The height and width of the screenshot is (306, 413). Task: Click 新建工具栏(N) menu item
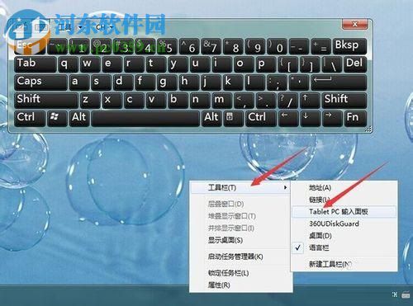click(x=344, y=264)
